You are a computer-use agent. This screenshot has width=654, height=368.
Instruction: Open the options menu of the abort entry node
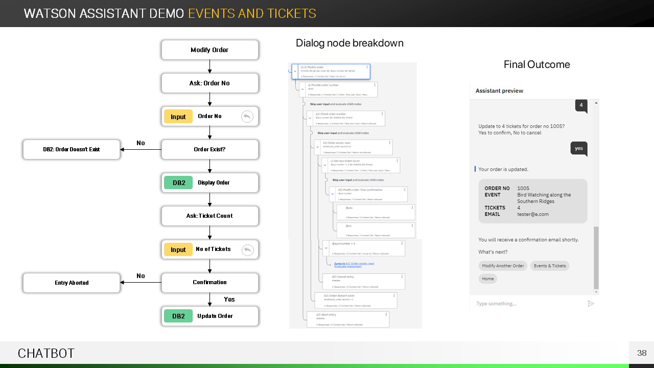(386, 314)
